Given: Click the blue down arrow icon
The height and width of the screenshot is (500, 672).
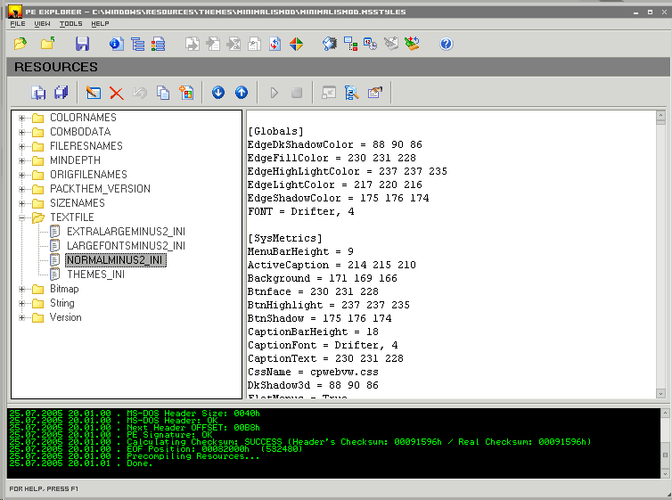Looking at the screenshot, I should click(218, 93).
